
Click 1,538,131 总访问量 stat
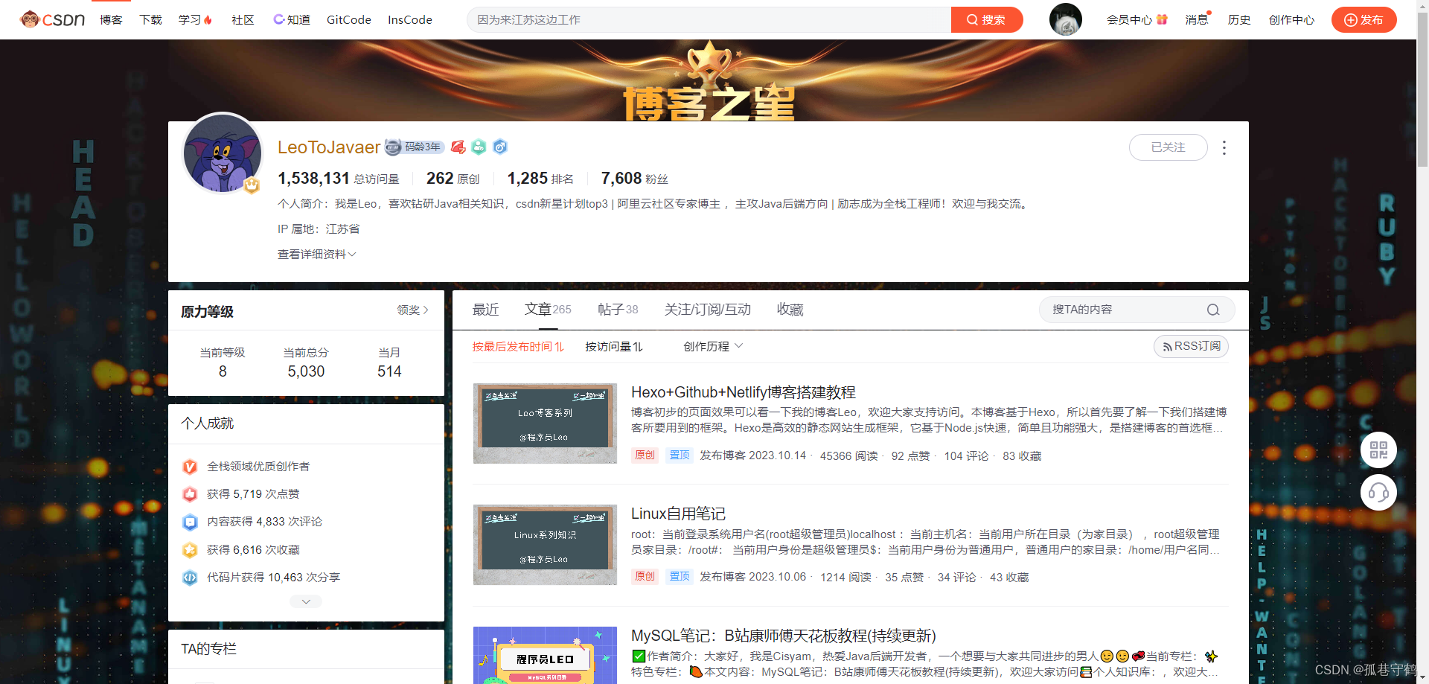click(x=338, y=179)
